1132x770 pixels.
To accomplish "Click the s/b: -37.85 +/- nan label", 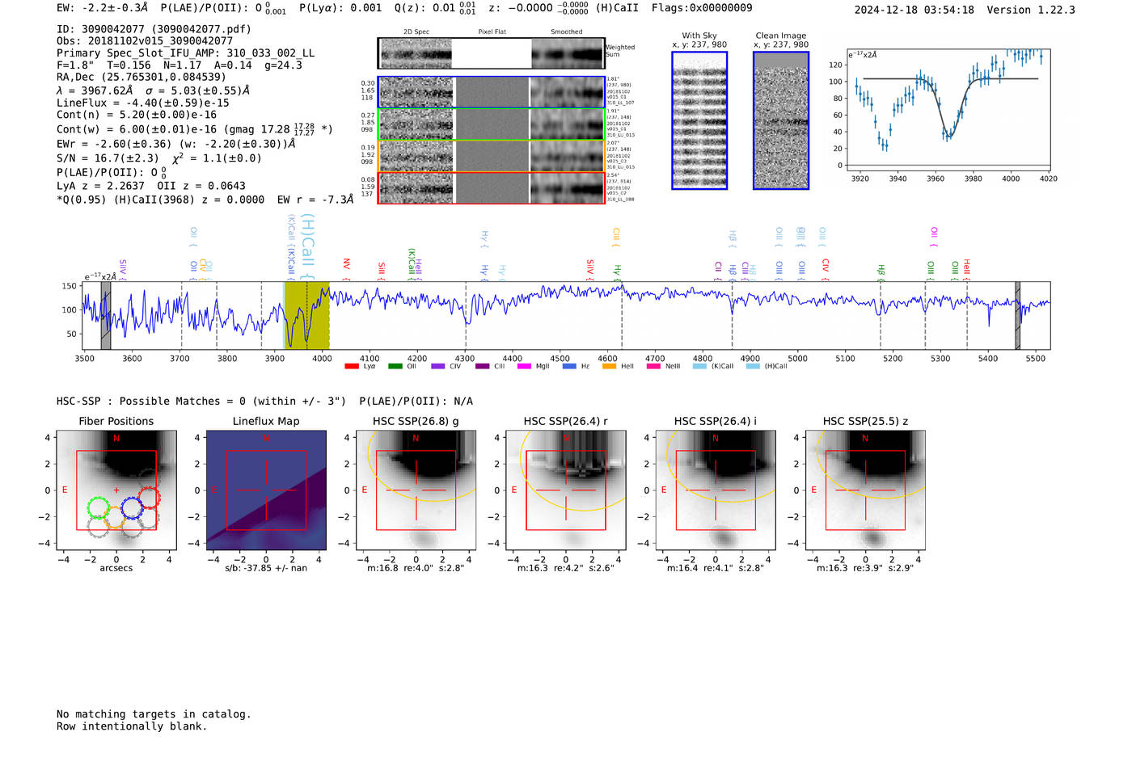I will [x=266, y=568].
